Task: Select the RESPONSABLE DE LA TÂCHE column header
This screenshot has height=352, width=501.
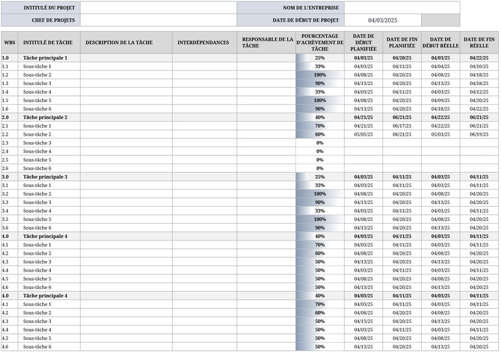Action: point(267,43)
